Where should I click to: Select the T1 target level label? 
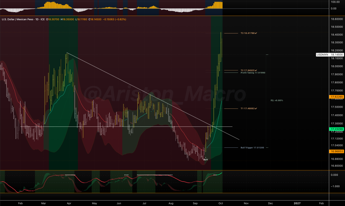coord(249,108)
